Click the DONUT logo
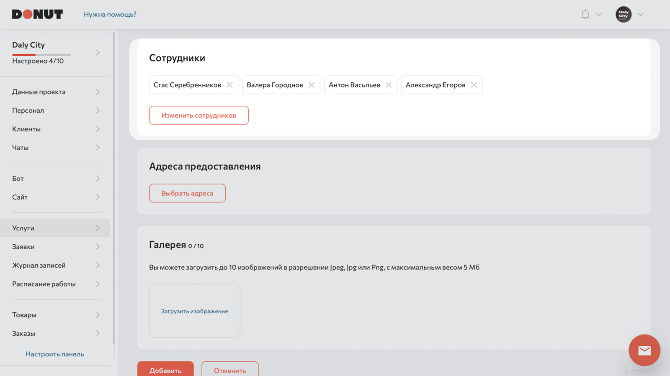 tap(37, 14)
